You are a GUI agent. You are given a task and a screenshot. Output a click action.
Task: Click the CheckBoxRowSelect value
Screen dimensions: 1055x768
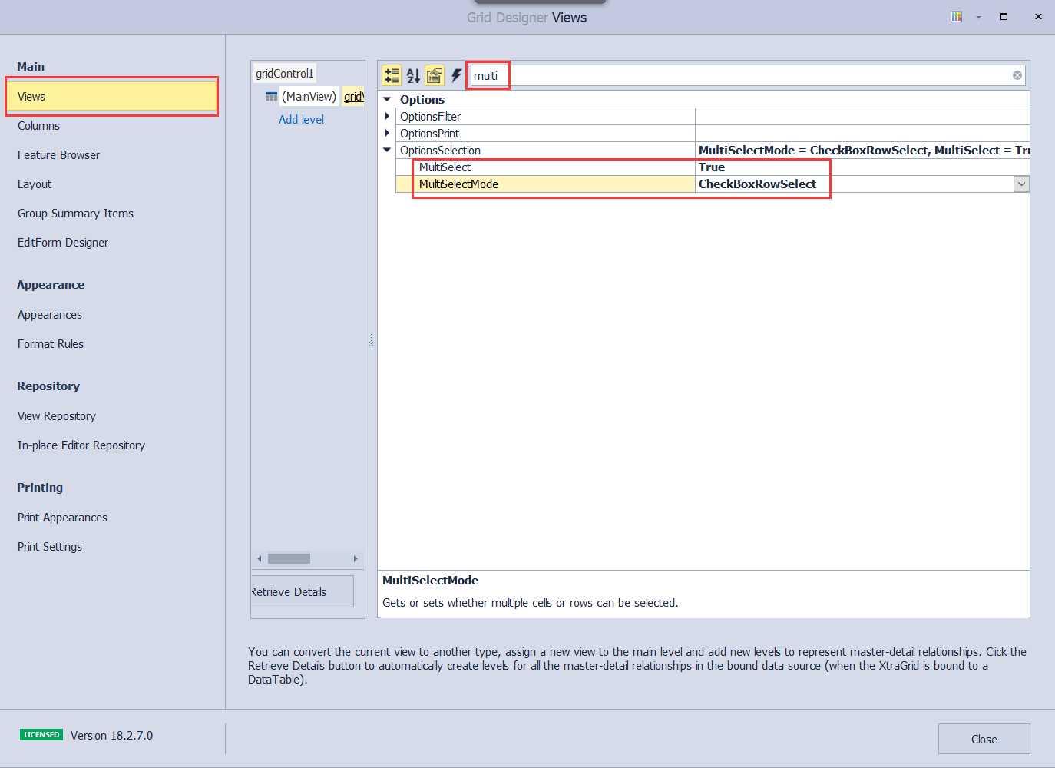click(x=757, y=184)
